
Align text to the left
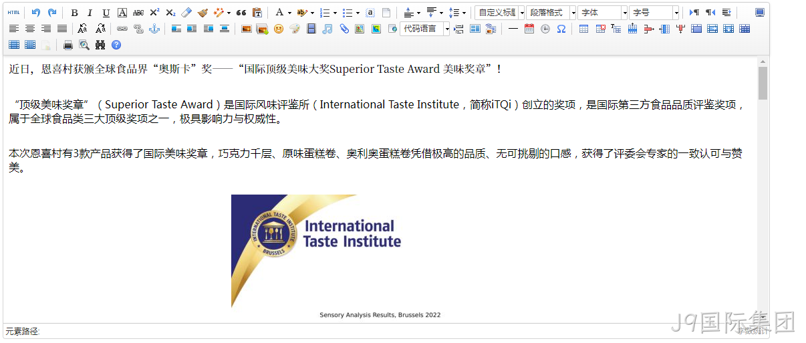(x=13, y=29)
